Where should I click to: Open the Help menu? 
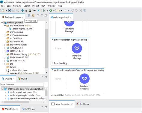click(x=60, y=6)
